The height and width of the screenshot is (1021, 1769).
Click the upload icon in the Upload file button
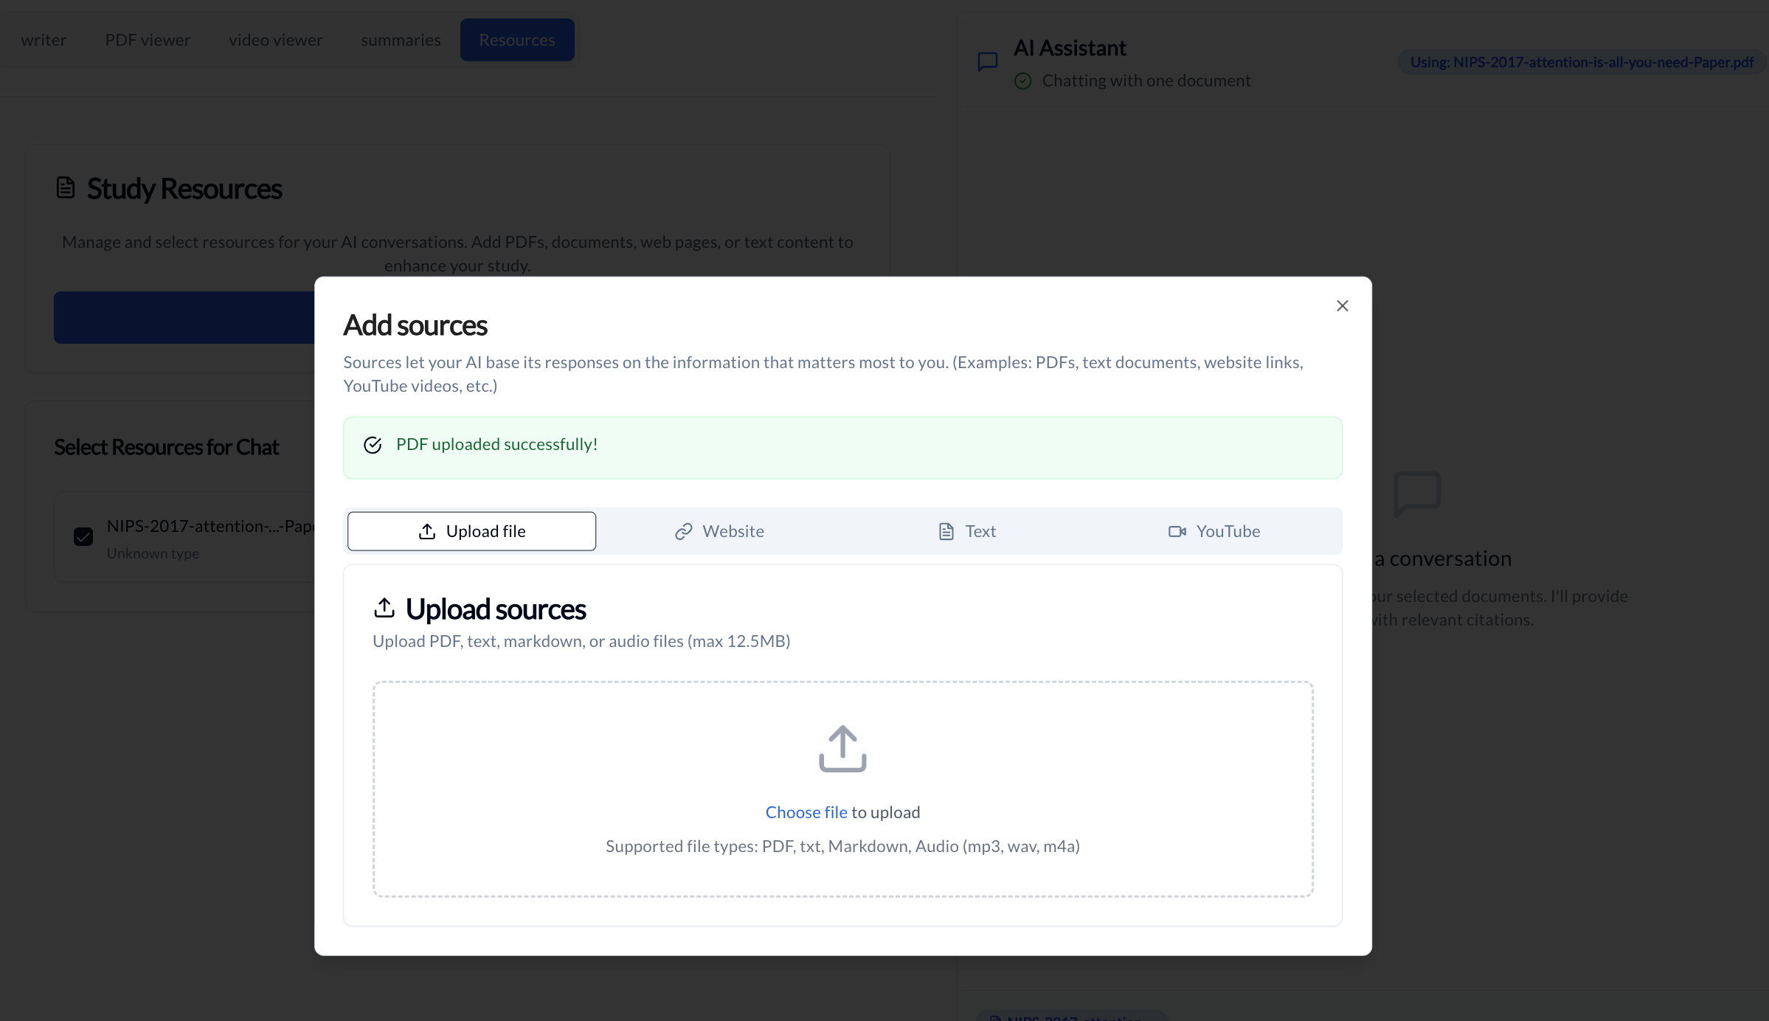pos(427,530)
